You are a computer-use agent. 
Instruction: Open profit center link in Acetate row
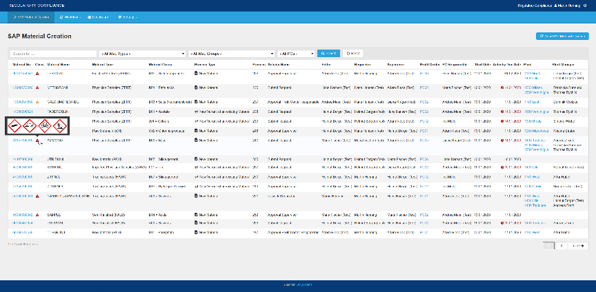click(x=424, y=112)
